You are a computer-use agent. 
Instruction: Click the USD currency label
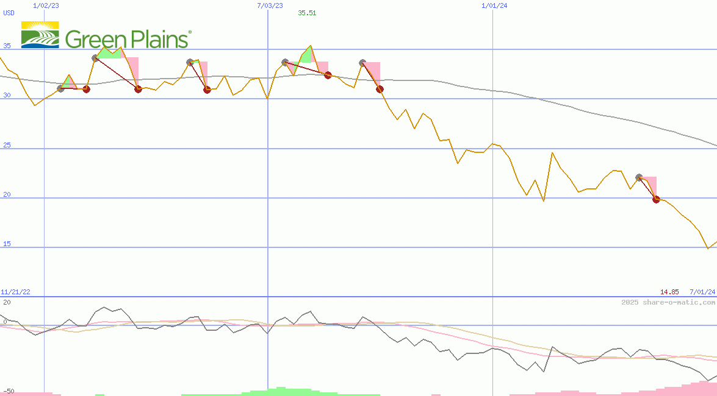9,13
